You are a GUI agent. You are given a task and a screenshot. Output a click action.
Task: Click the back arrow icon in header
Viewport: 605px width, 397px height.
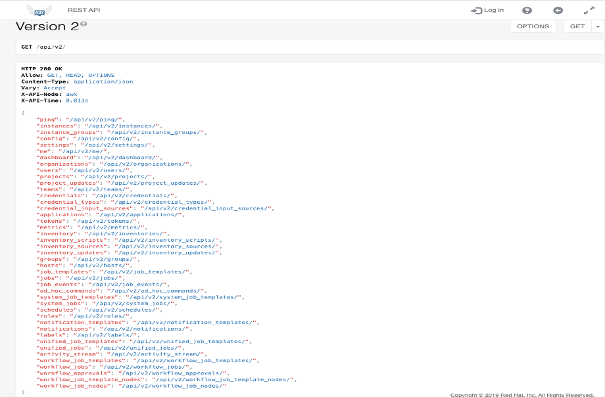558,11
